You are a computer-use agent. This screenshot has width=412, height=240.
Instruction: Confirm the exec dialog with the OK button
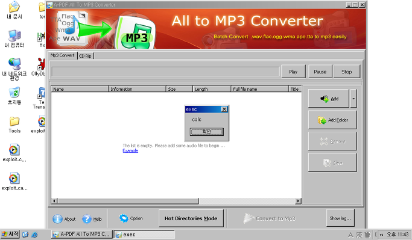pyautogui.click(x=207, y=132)
